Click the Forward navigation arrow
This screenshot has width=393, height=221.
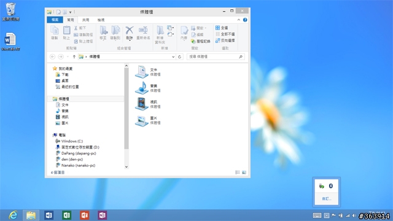pos(61,57)
